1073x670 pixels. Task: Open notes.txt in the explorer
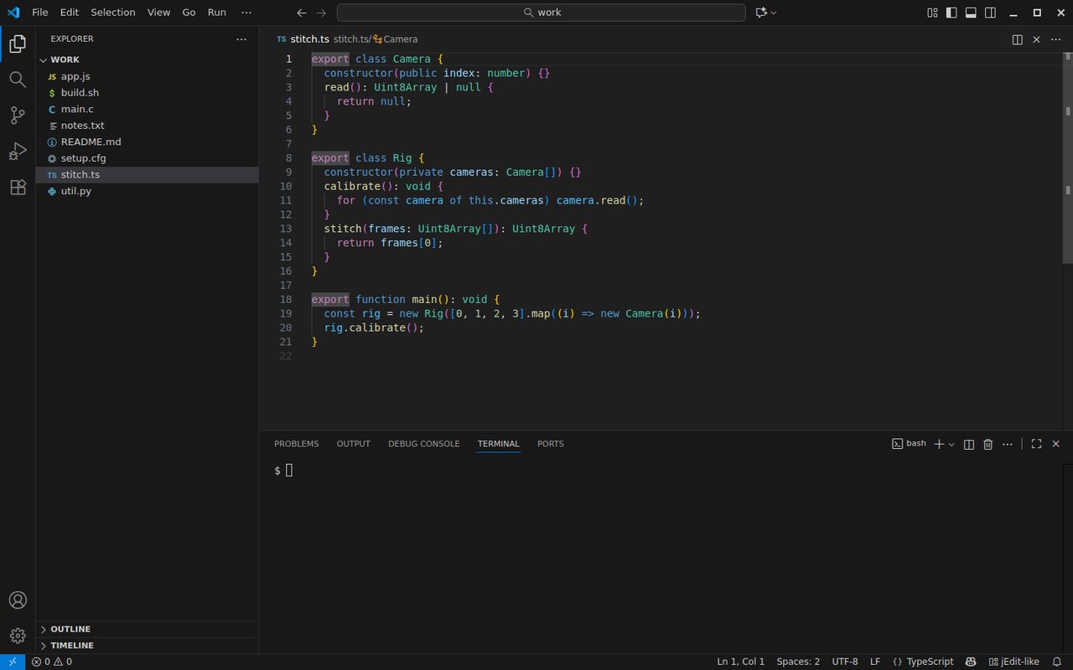point(147,126)
